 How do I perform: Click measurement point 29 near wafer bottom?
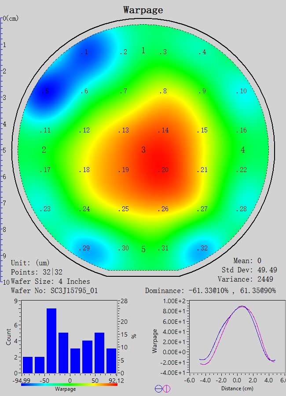84,248
